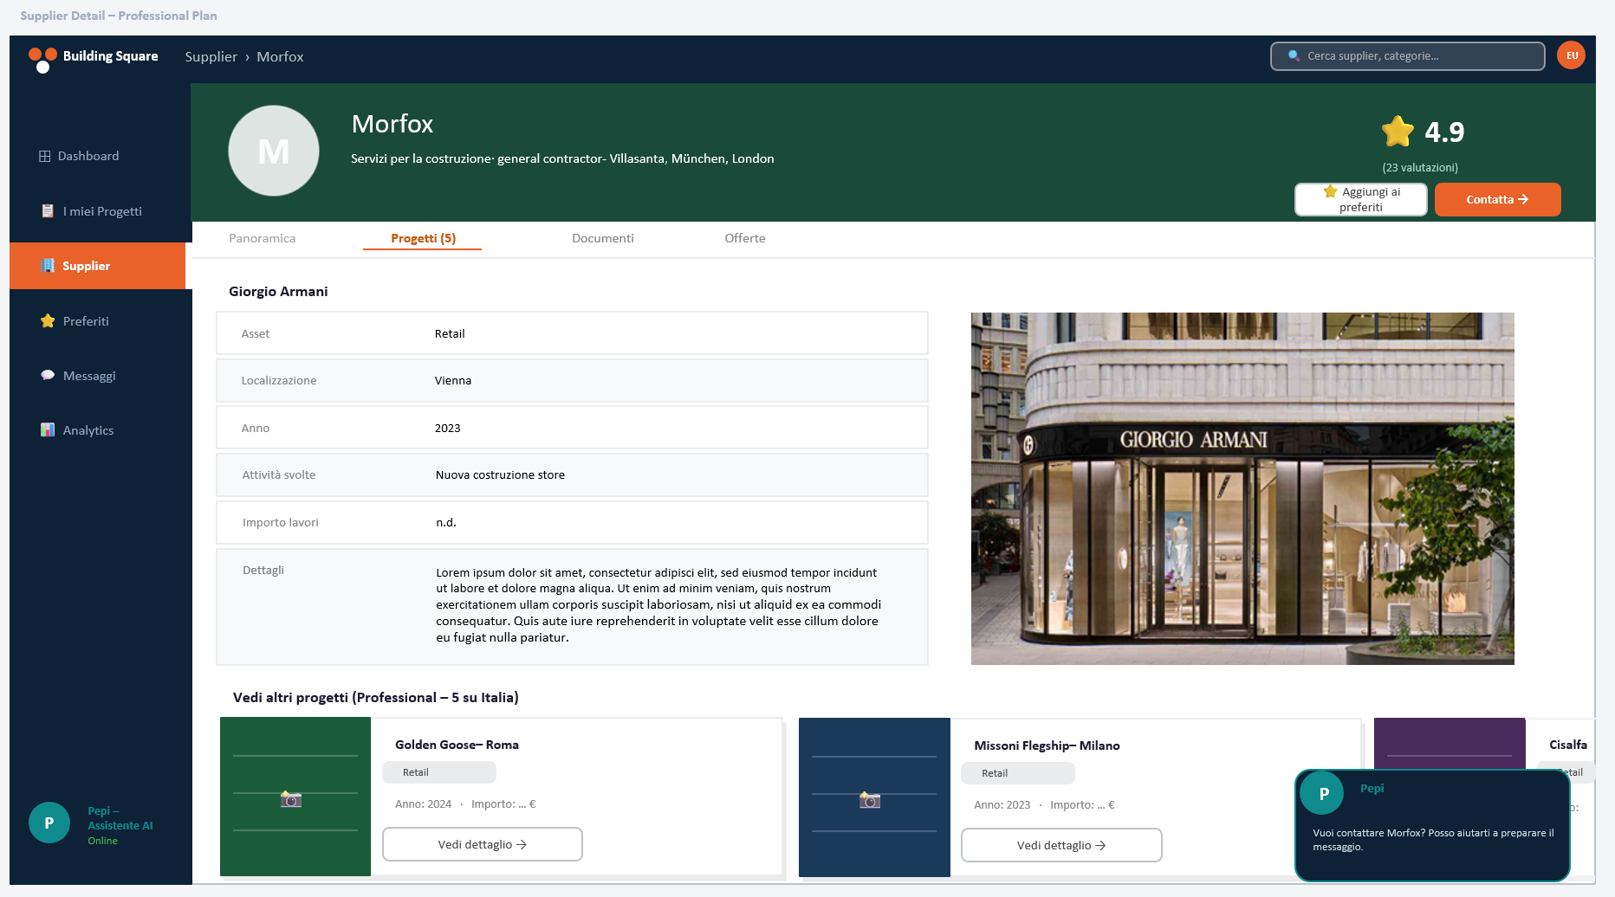Image resolution: width=1615 pixels, height=897 pixels.
Task: Select the Preferiti star sidebar item
Action: tap(75, 321)
